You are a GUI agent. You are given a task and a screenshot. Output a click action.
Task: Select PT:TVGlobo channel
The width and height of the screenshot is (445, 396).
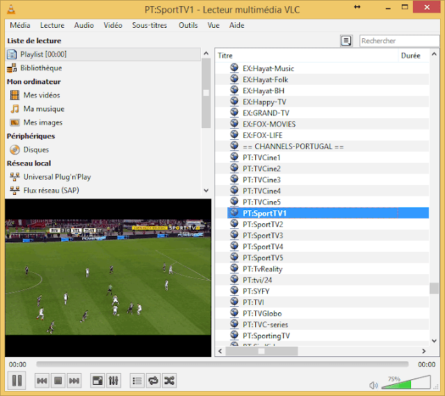(322, 313)
